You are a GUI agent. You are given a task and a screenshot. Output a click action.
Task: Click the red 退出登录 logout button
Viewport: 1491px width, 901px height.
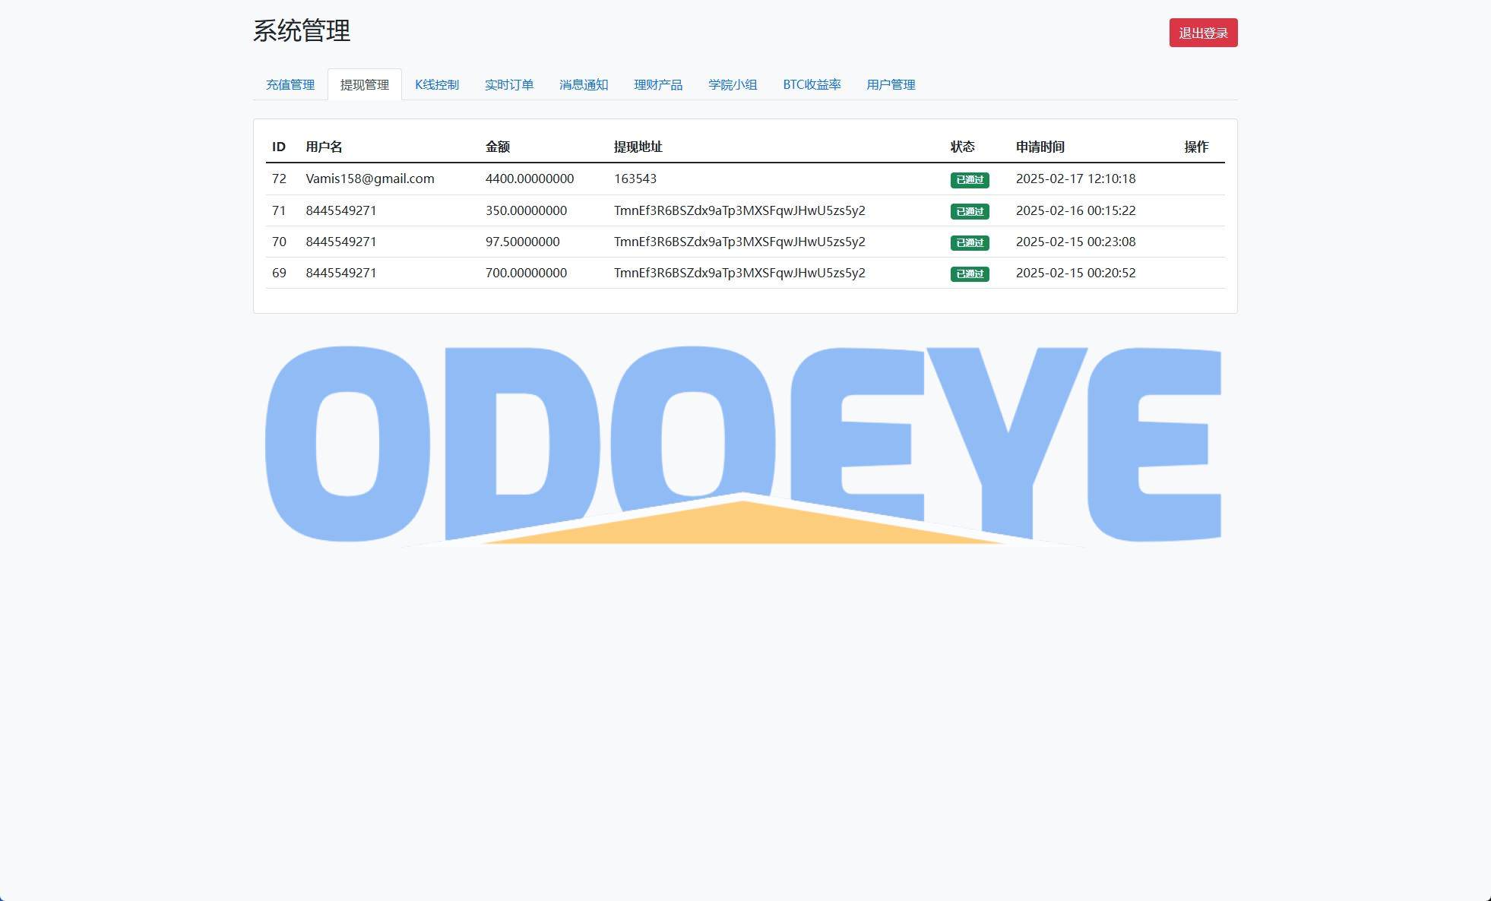click(1202, 33)
